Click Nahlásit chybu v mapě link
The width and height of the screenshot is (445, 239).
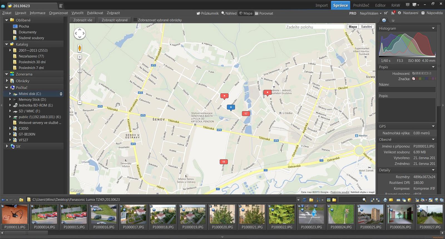(362, 192)
